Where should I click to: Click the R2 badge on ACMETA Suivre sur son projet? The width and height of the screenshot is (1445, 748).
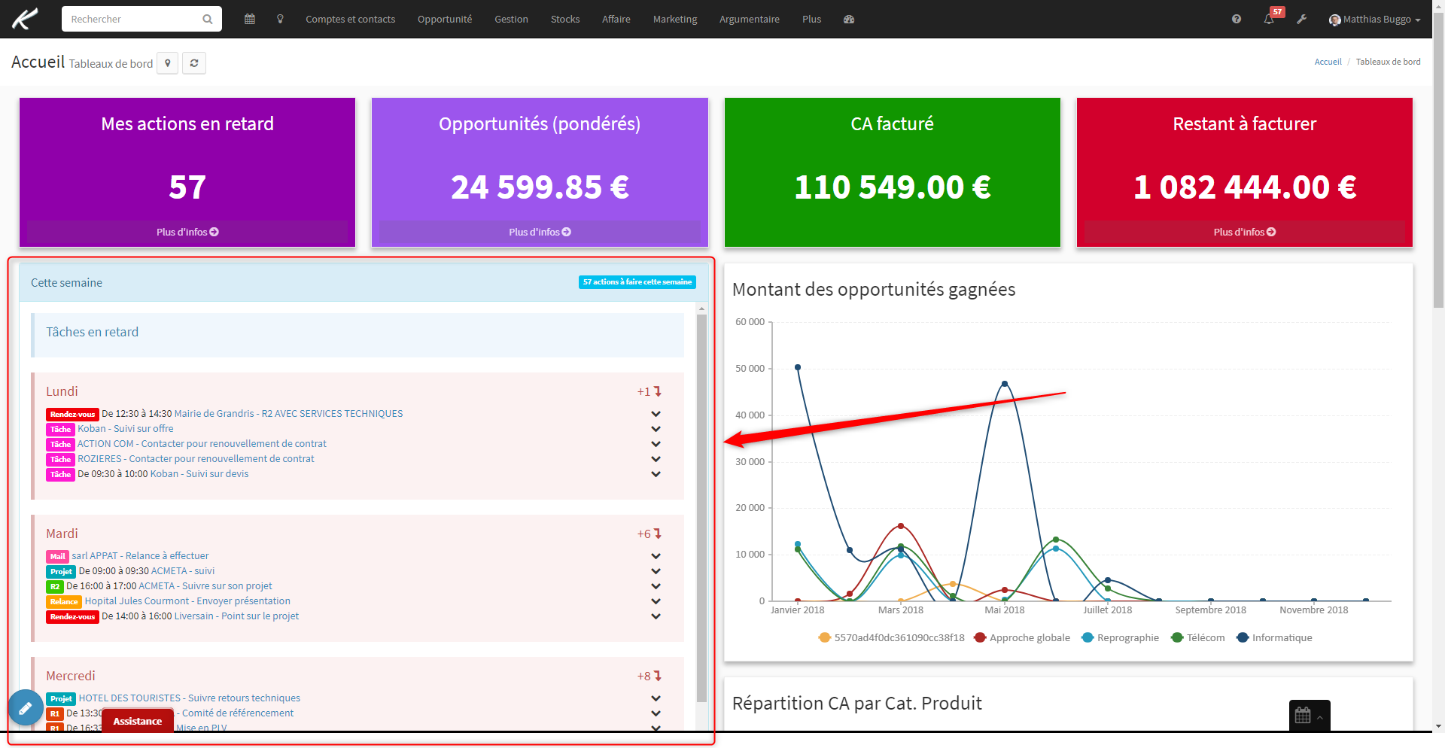coord(55,586)
